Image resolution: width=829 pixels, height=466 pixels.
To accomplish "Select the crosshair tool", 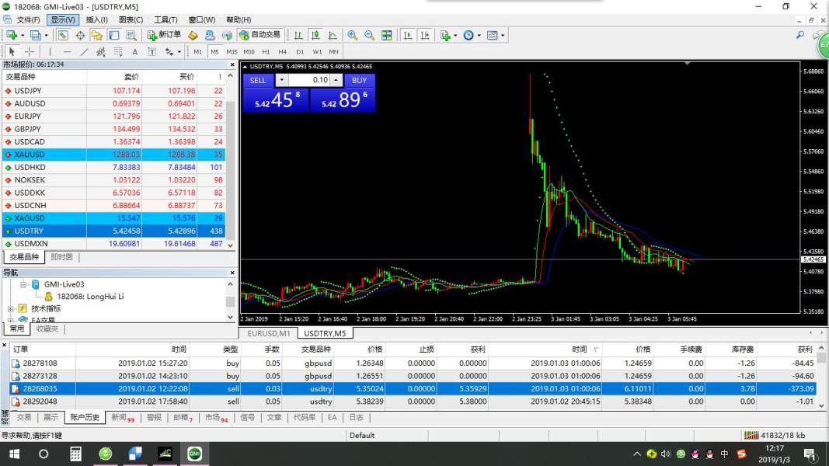I will tap(30, 52).
